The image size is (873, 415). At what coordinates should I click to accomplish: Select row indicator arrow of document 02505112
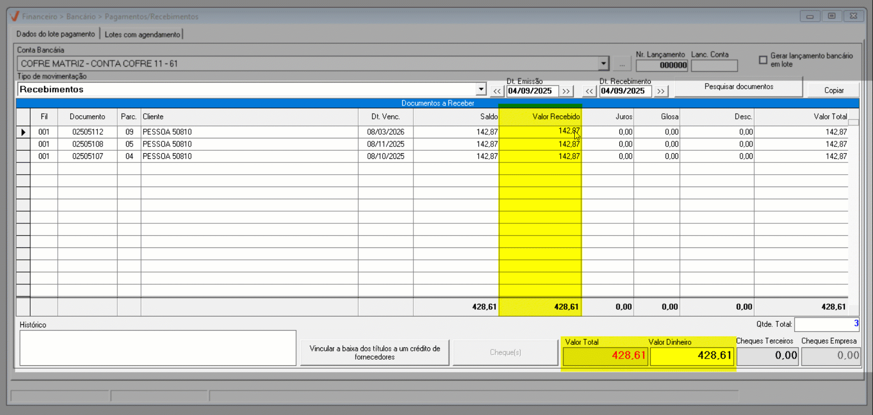pos(23,132)
